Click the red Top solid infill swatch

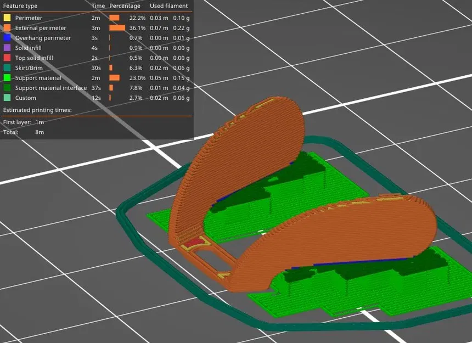tap(7, 58)
